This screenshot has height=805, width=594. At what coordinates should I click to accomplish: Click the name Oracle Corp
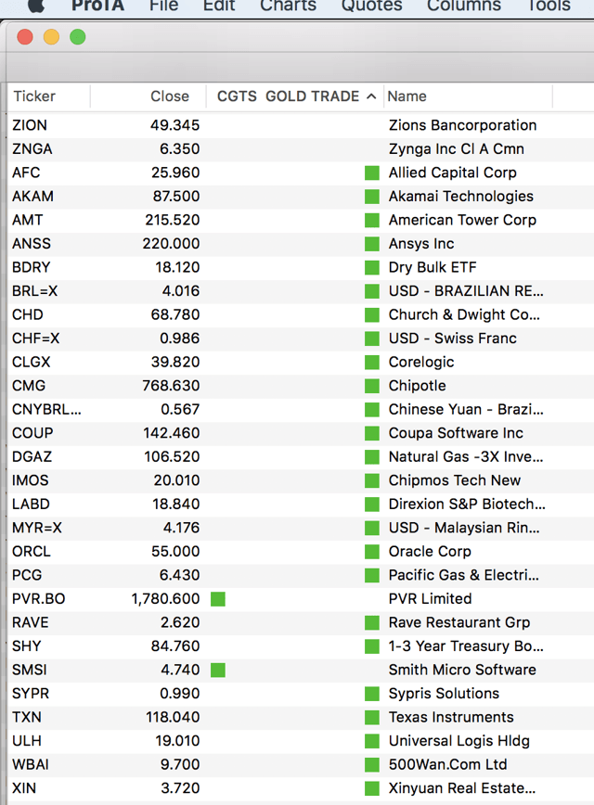pyautogui.click(x=430, y=552)
